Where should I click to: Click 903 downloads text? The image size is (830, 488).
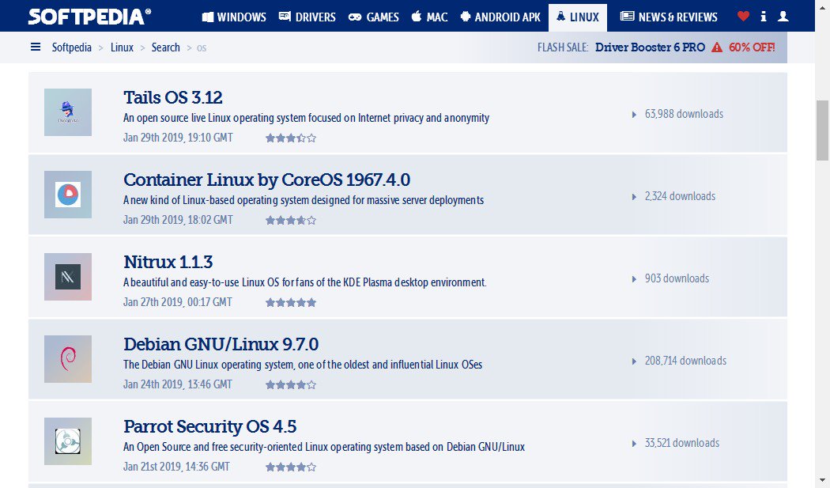tap(677, 278)
